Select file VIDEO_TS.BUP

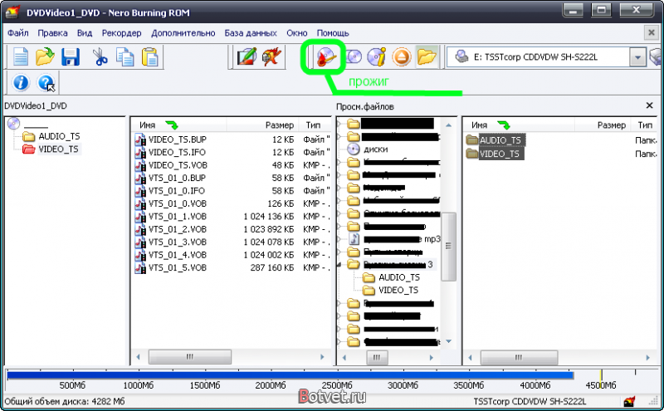pyautogui.click(x=178, y=139)
